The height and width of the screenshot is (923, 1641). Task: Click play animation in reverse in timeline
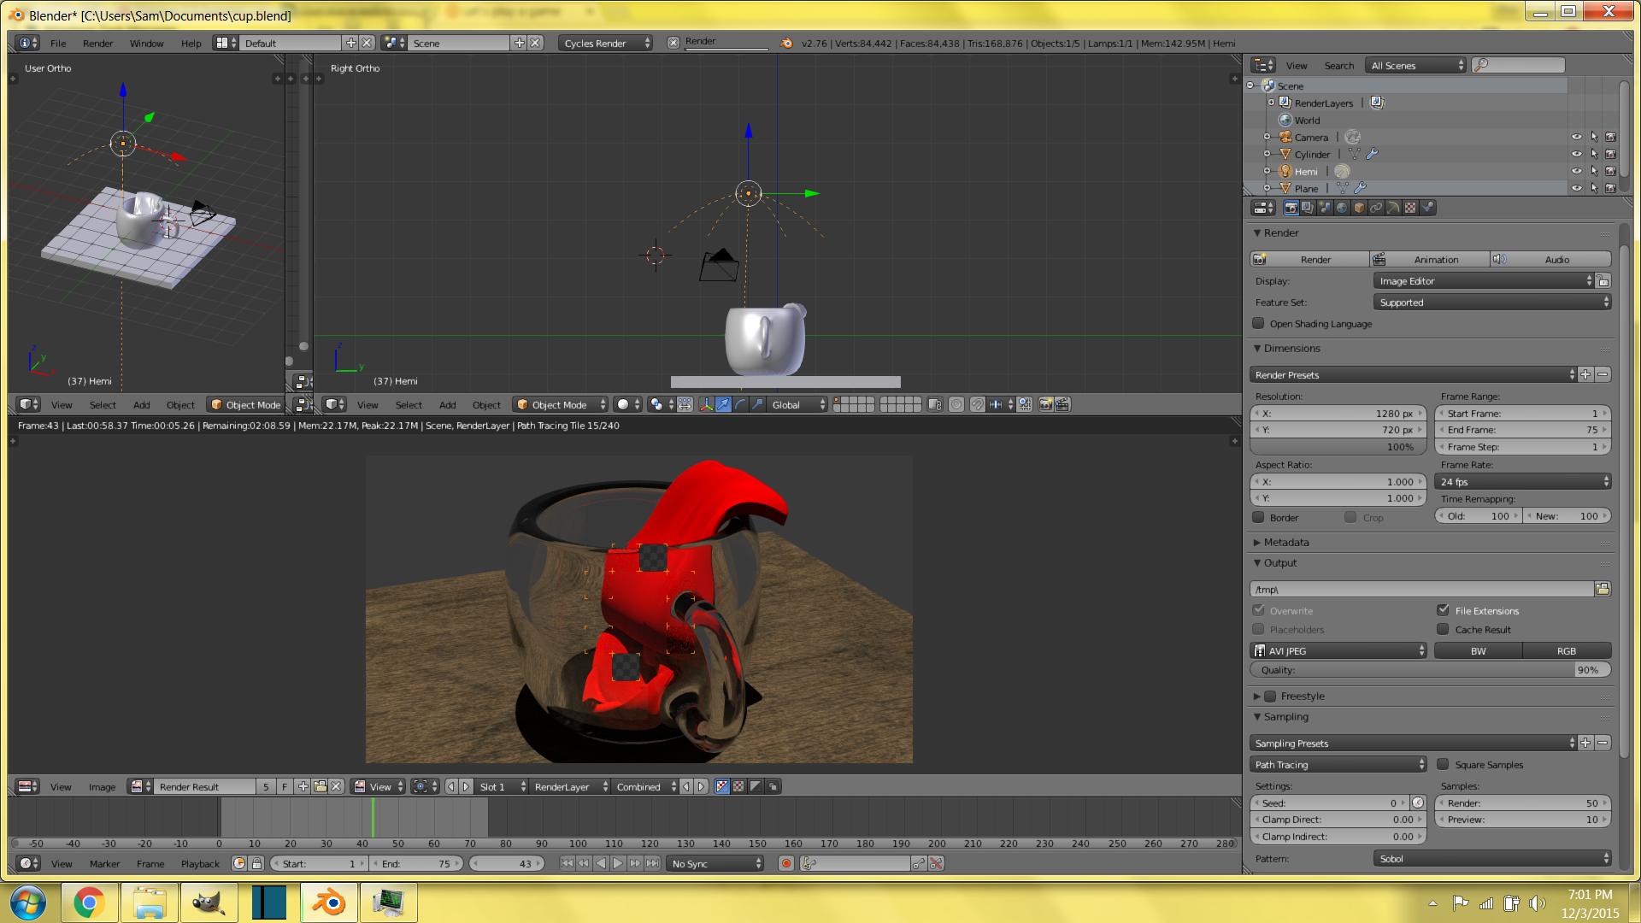point(601,863)
